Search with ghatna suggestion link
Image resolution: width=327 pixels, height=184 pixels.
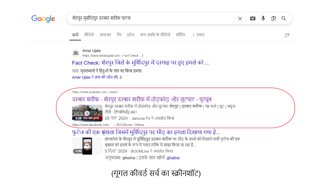[173, 158]
